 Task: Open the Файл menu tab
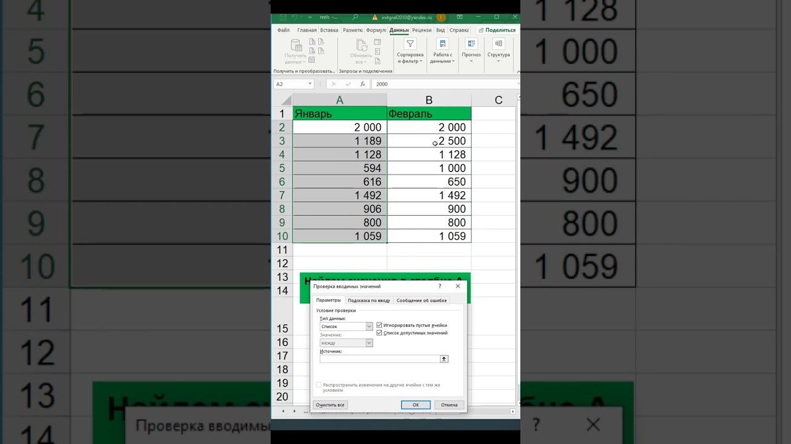click(284, 30)
